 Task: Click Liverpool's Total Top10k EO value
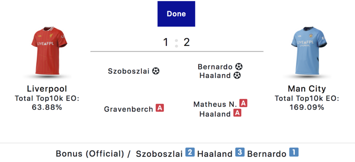point(47,107)
